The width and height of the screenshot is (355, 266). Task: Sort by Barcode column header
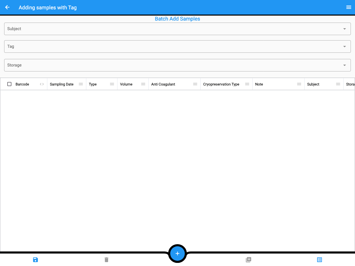pos(22,84)
